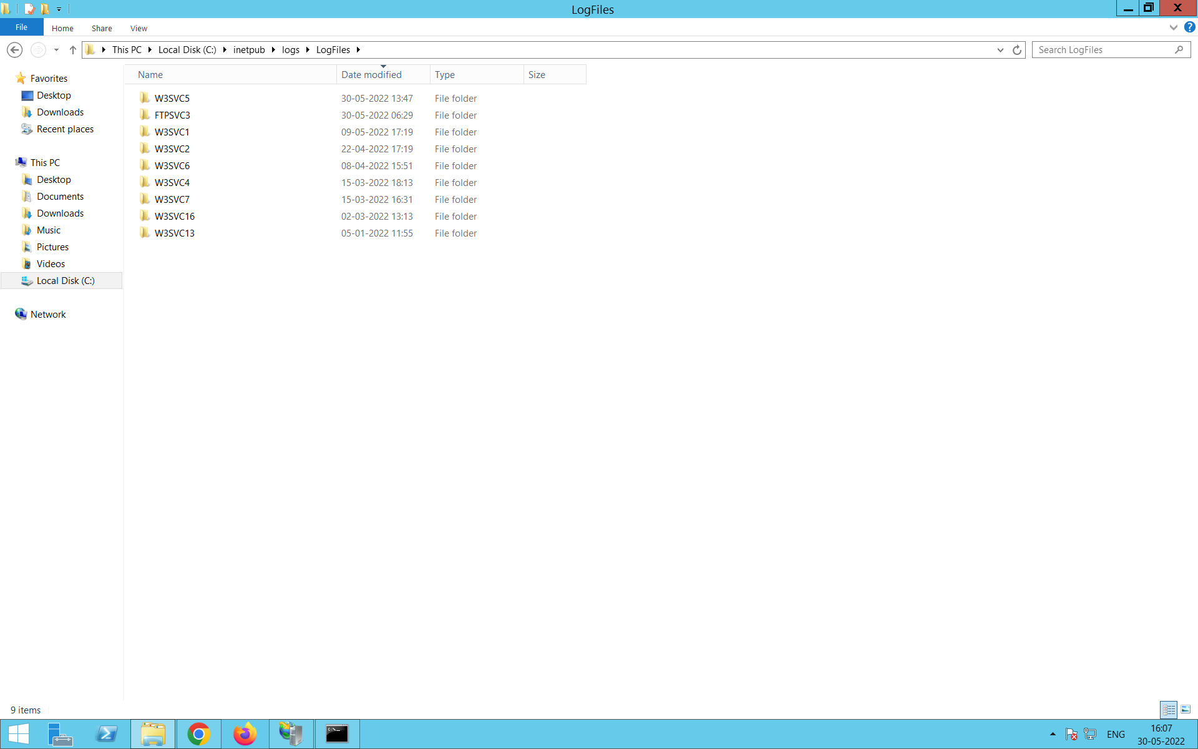This screenshot has height=749, width=1198.
Task: Open the Action Center flag in system tray
Action: (x=1071, y=735)
